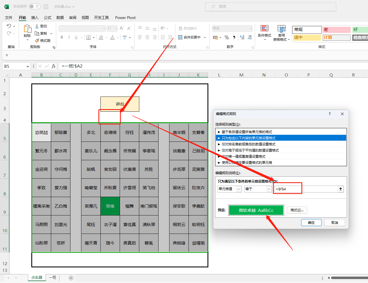
Task: Open the 单元格值 dropdown in dialog
Action: click(x=239, y=189)
